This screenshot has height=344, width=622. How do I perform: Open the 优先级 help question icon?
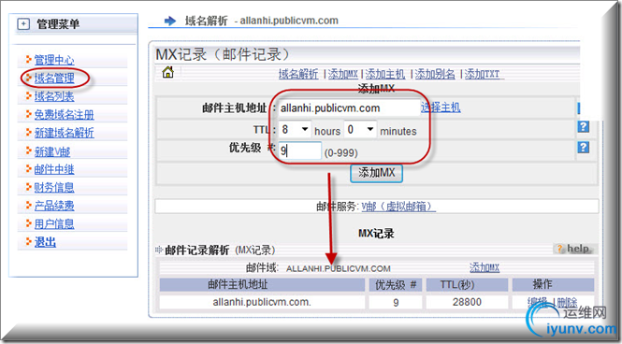(x=583, y=148)
